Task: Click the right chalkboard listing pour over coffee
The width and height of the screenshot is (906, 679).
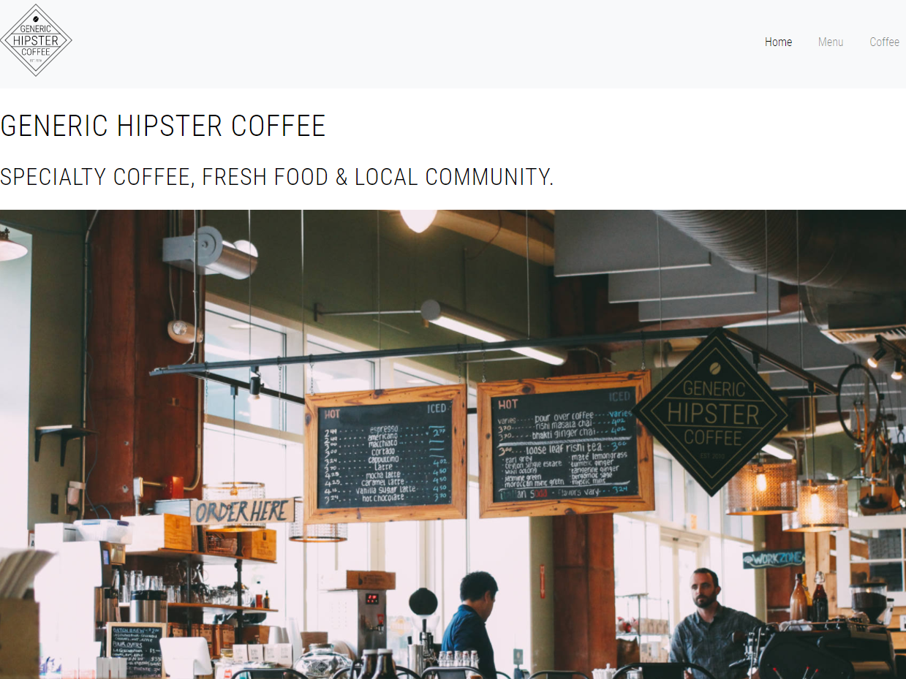Action: 565,443
